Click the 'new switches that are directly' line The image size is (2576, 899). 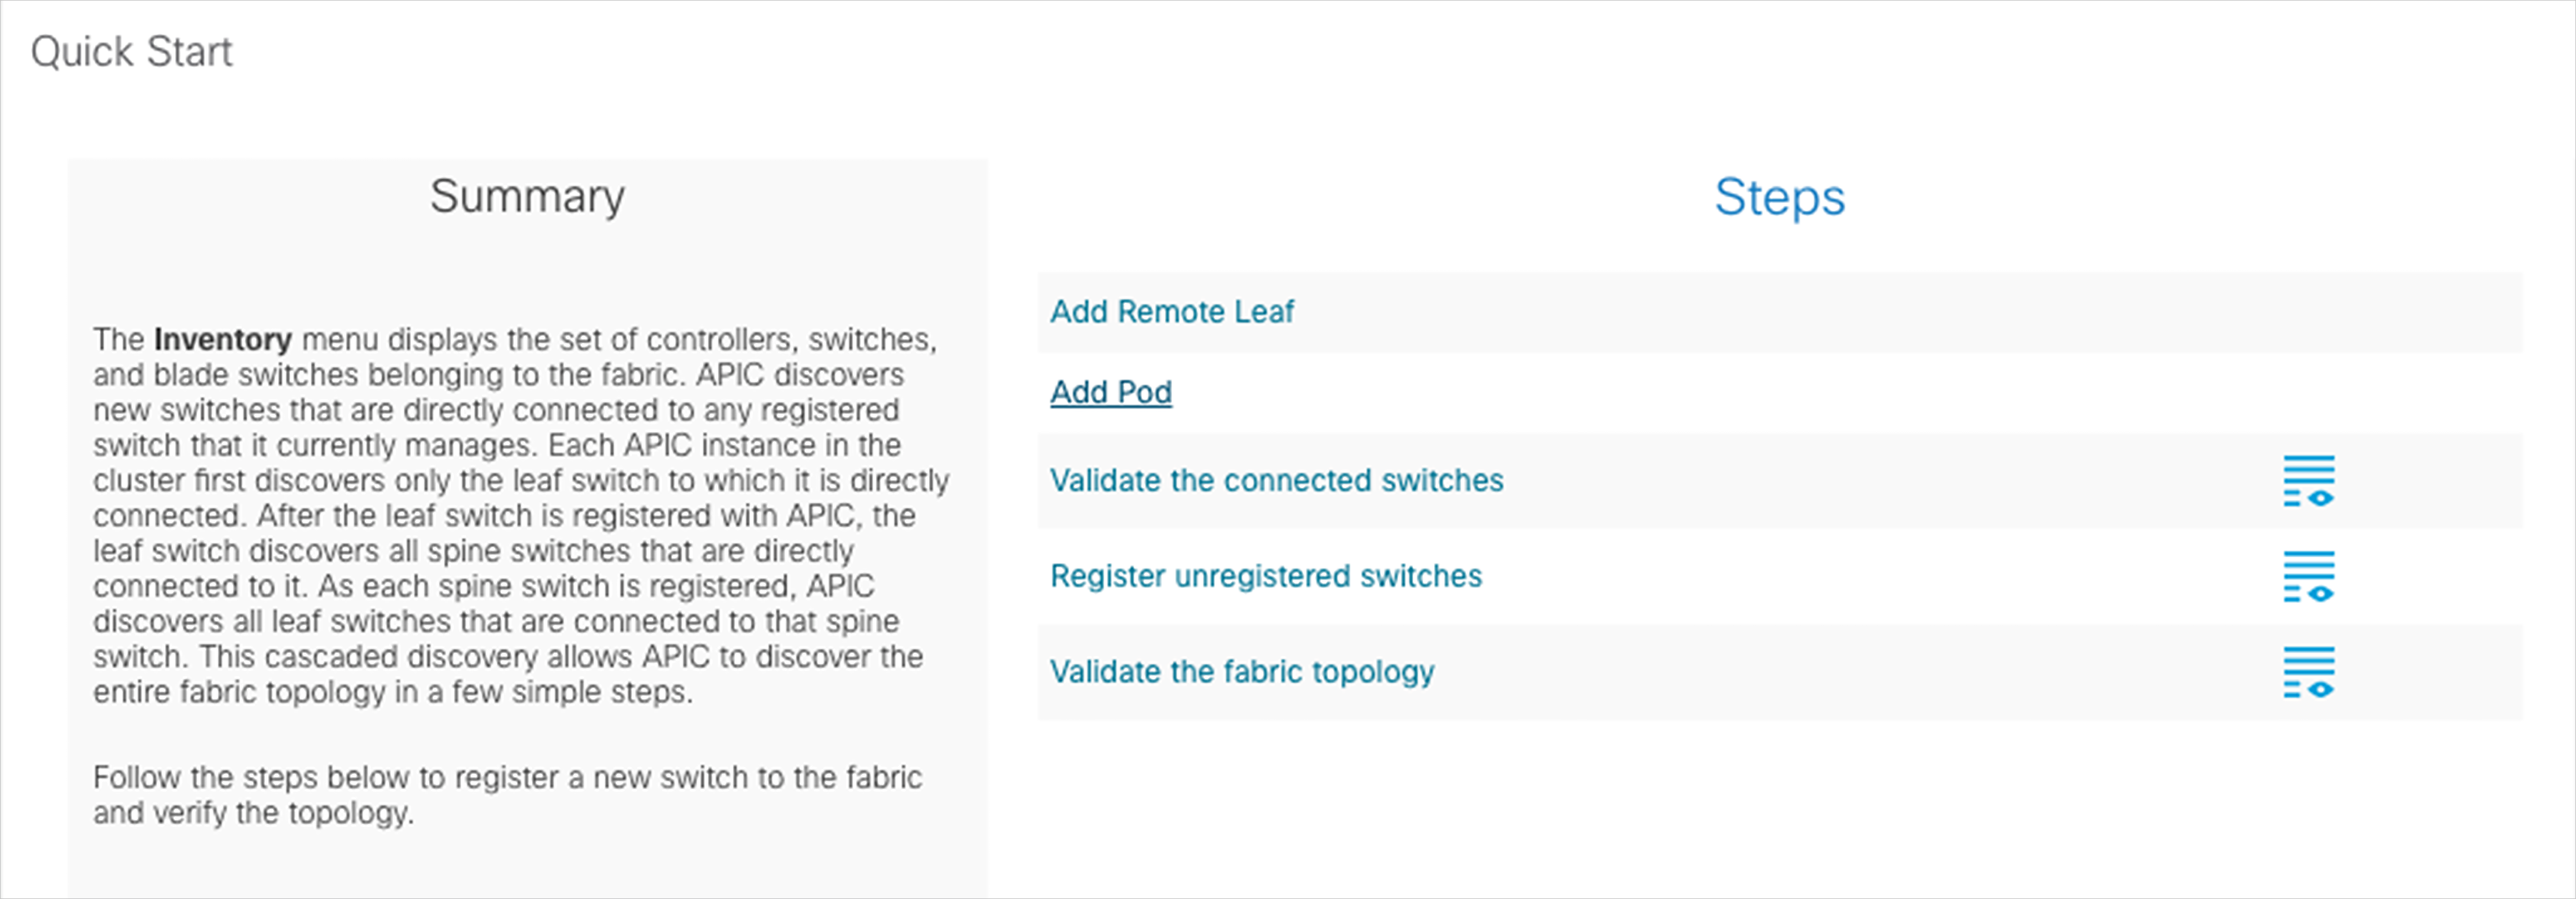coord(496,410)
